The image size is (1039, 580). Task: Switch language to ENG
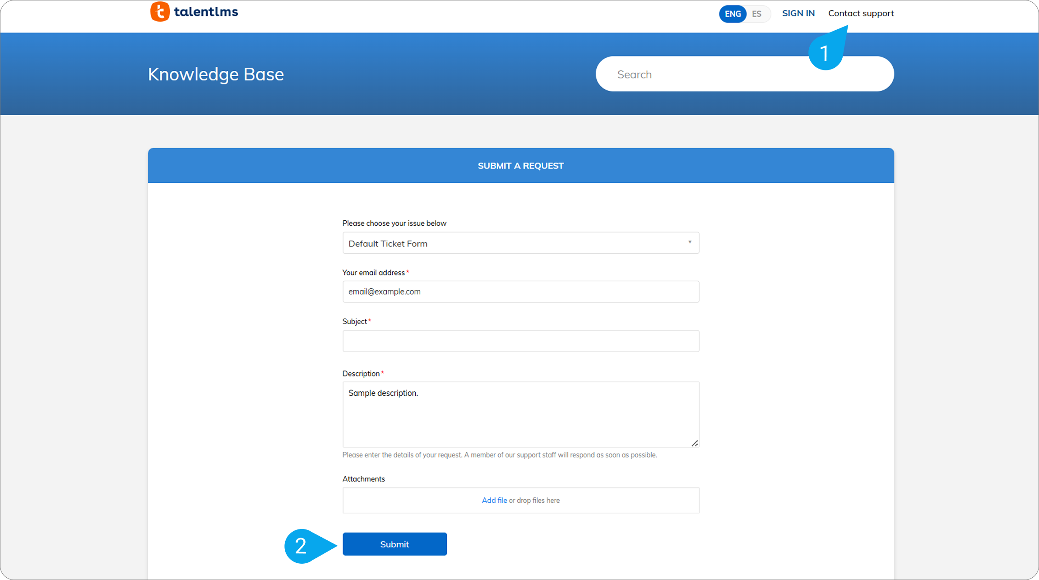click(x=732, y=14)
